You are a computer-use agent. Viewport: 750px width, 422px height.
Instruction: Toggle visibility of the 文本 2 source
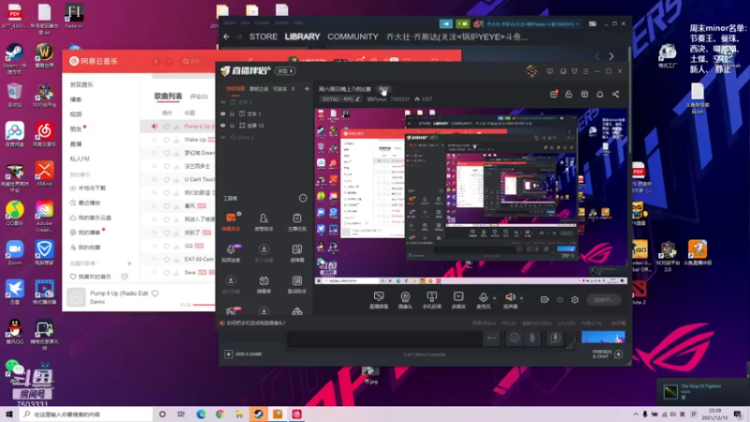click(x=223, y=102)
